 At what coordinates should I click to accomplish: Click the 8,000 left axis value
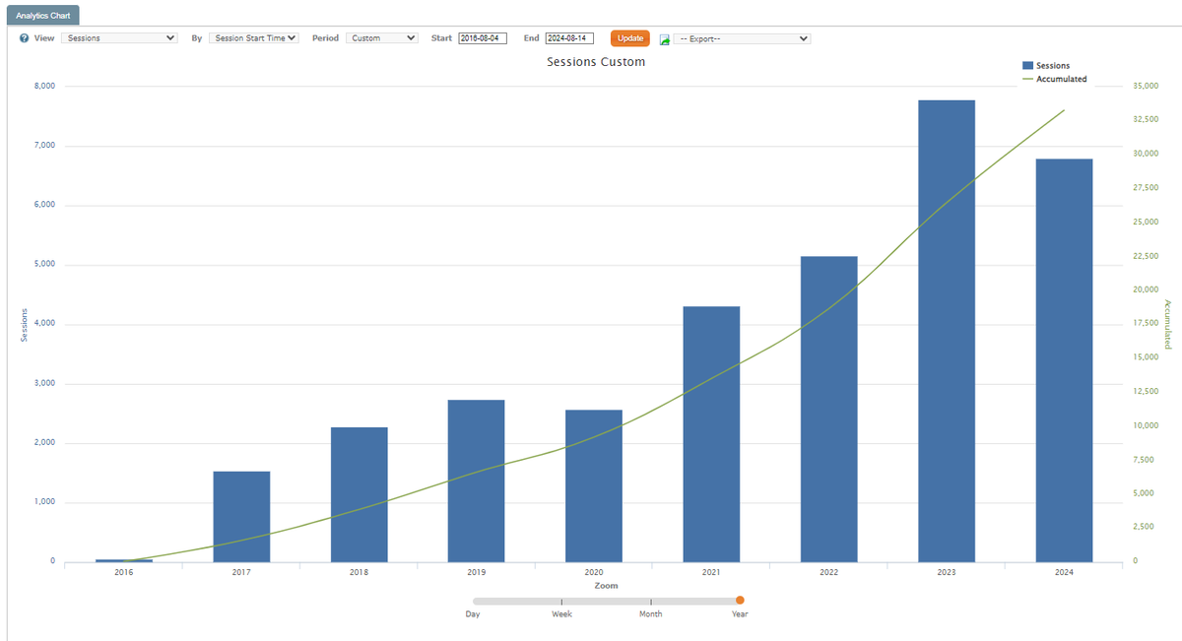(x=46, y=87)
